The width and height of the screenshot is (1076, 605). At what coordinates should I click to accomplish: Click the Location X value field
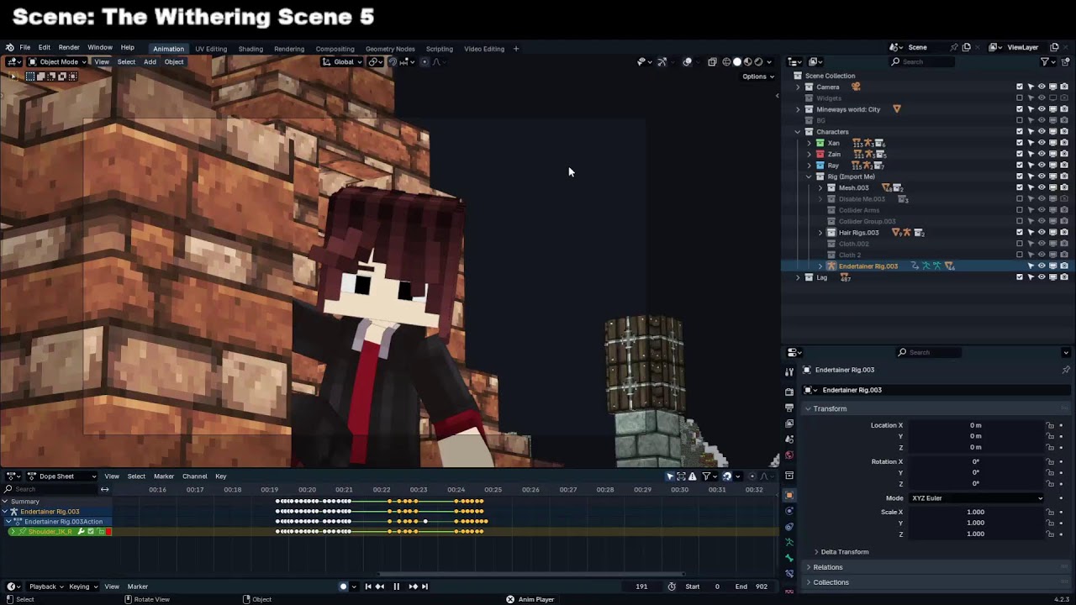click(x=976, y=425)
